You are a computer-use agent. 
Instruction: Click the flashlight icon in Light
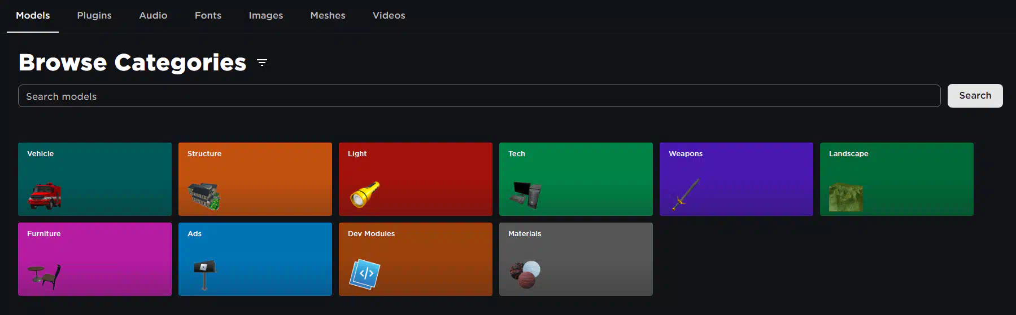coord(365,194)
